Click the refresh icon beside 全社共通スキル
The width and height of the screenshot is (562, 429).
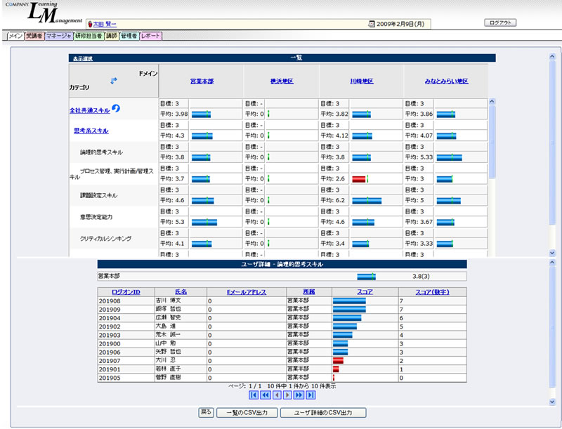click(x=117, y=108)
